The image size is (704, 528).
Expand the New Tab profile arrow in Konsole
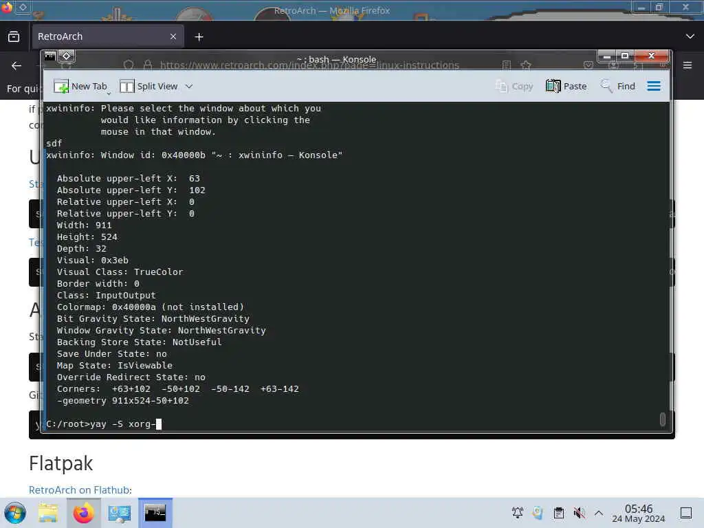[109, 93]
